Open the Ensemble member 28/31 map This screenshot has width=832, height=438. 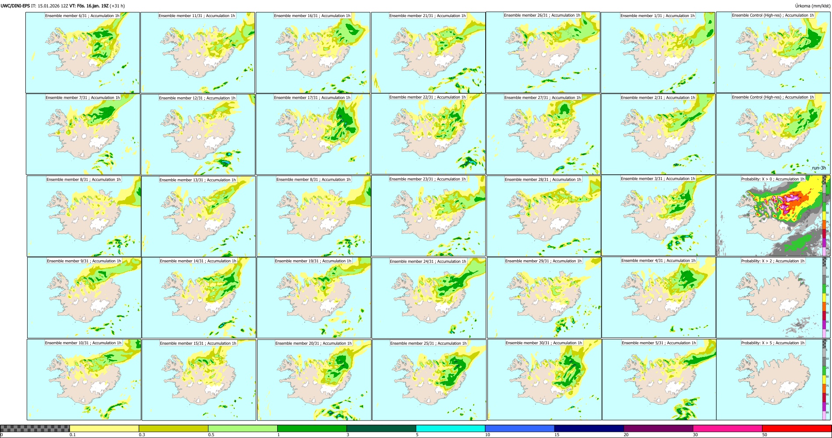click(x=543, y=216)
